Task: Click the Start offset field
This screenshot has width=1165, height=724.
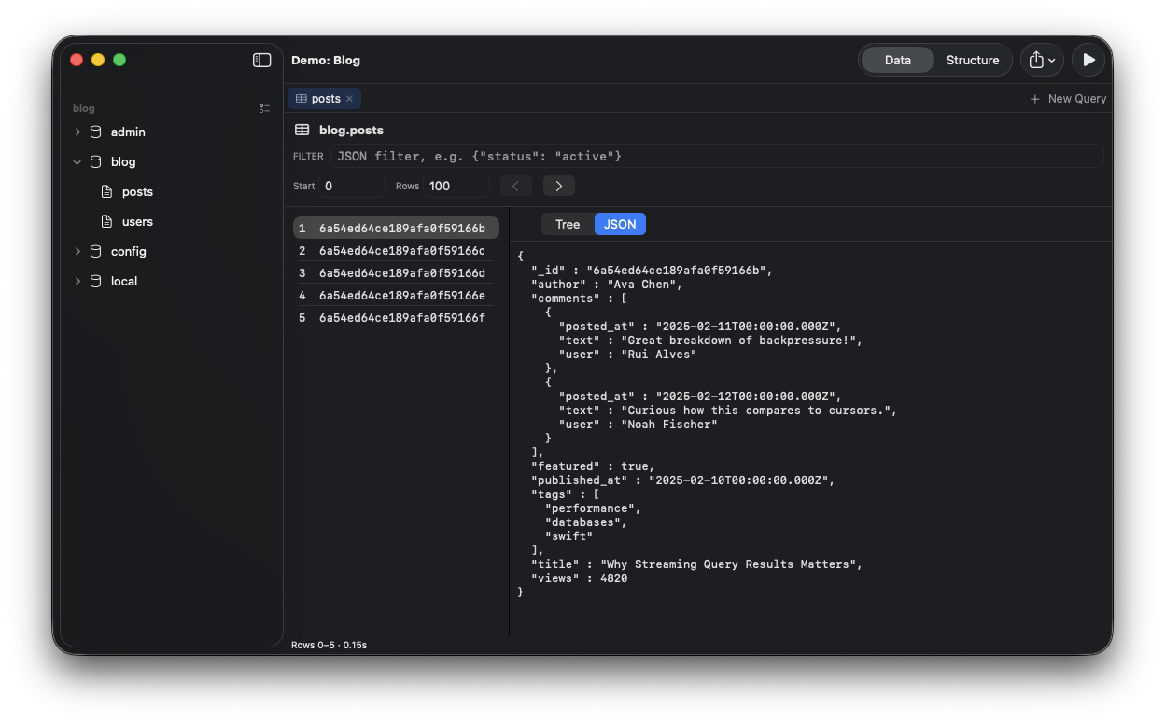Action: (x=352, y=186)
